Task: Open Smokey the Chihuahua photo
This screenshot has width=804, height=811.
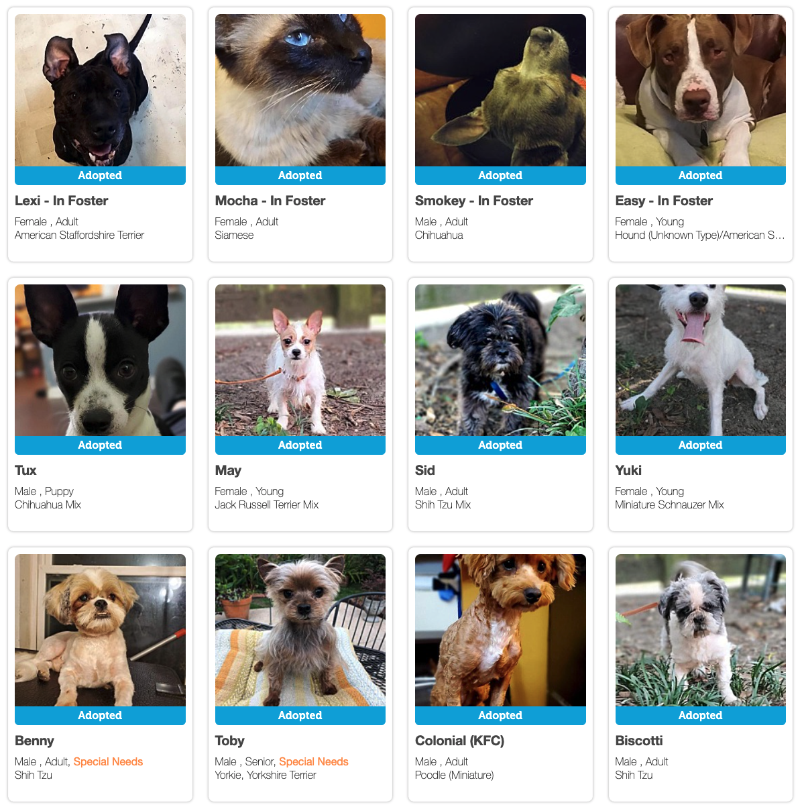Action: [500, 91]
